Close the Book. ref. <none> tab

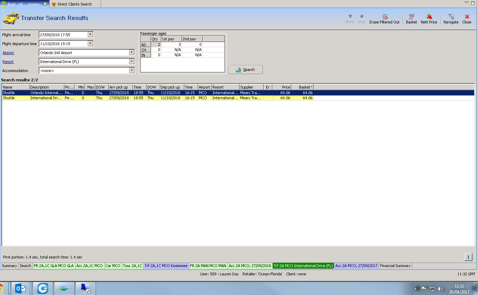(45, 4)
